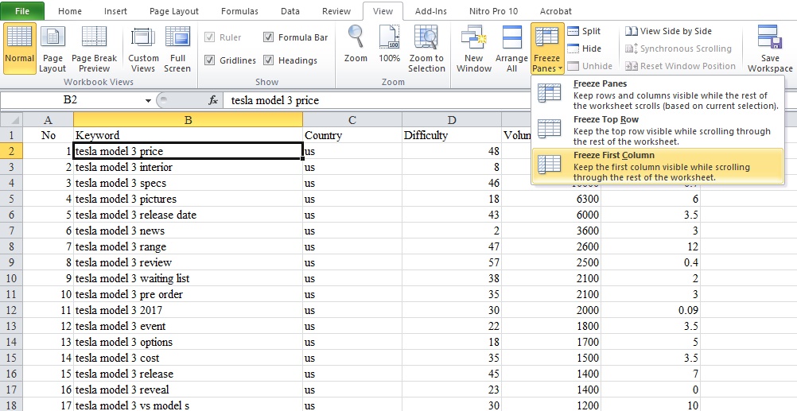Click the fx insert function icon
This screenshot has width=797, height=411.
pyautogui.click(x=213, y=100)
